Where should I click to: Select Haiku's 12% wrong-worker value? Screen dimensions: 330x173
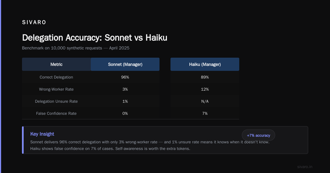(205, 89)
